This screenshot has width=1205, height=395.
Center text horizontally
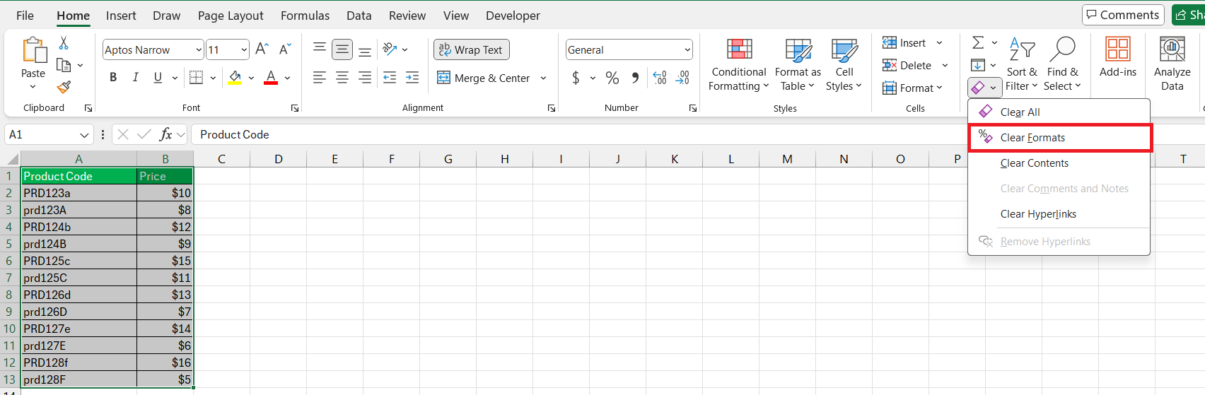coord(342,78)
